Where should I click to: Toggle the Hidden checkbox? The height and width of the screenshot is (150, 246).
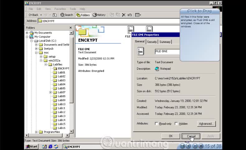point(176,124)
